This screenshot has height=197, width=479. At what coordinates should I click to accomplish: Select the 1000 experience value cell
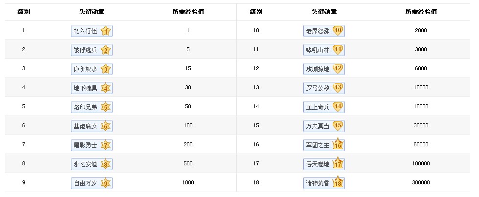(x=188, y=183)
